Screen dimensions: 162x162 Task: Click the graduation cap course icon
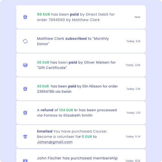(x=25, y=137)
